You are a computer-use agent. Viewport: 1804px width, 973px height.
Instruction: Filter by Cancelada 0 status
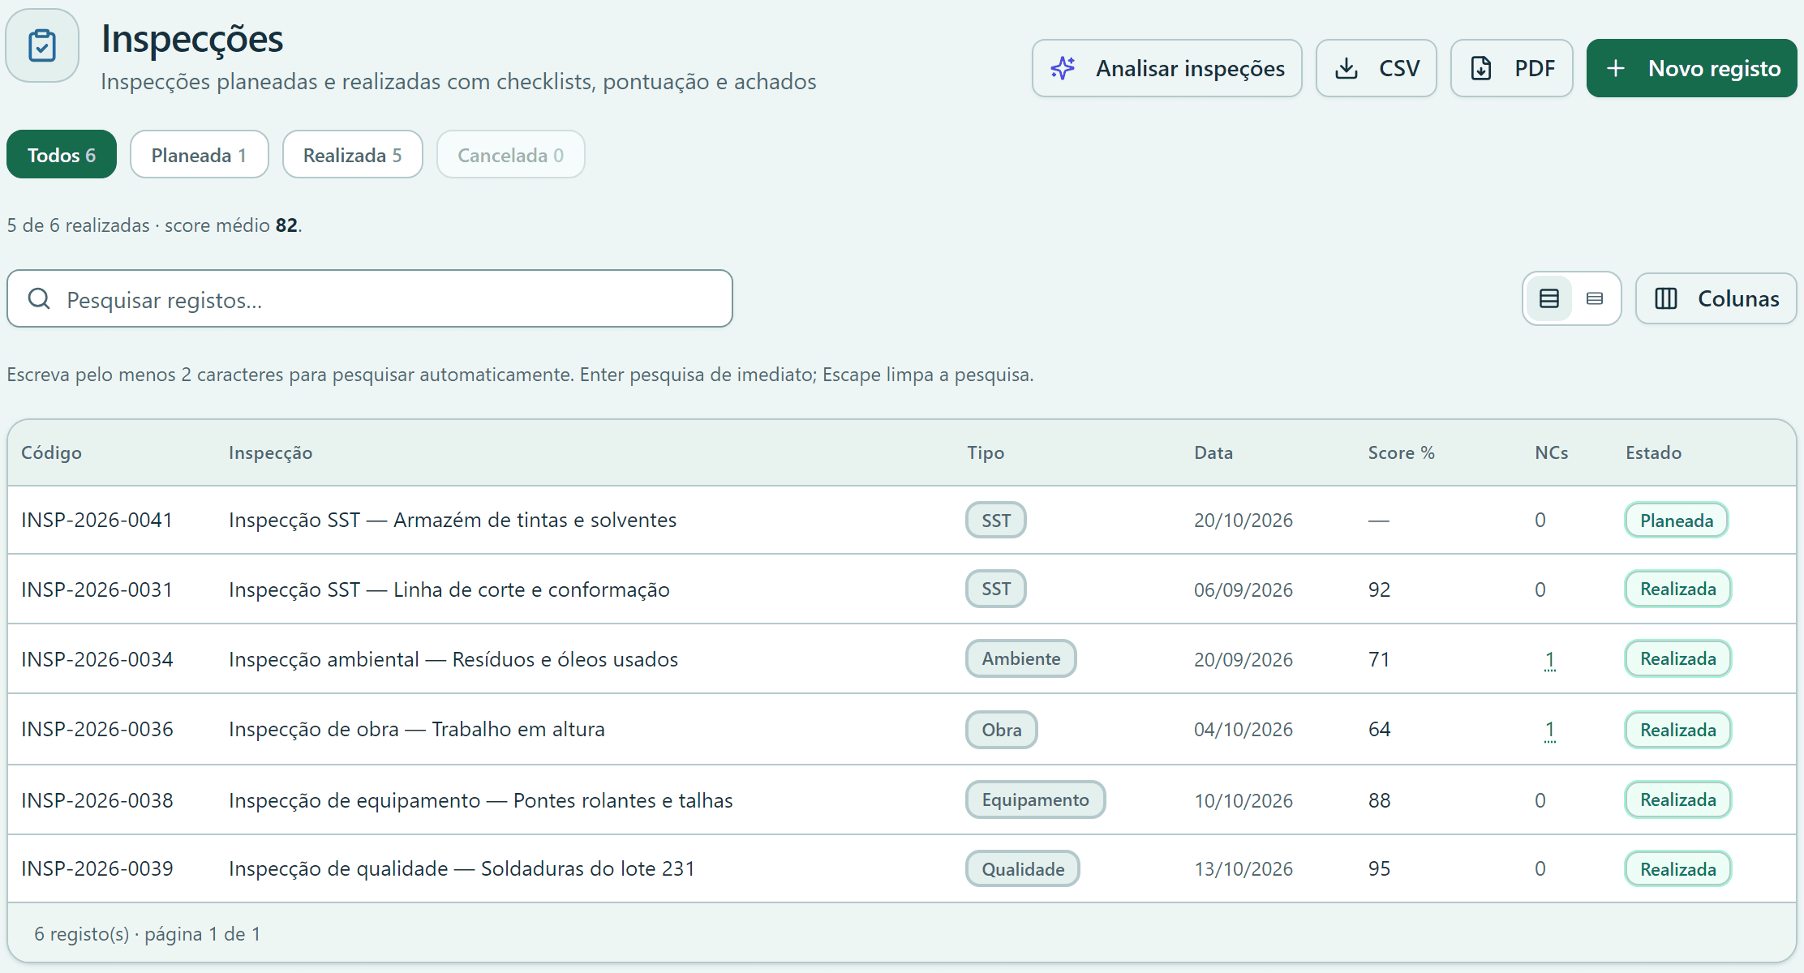pos(510,154)
